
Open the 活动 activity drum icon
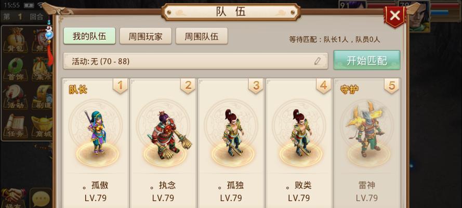(15, 97)
